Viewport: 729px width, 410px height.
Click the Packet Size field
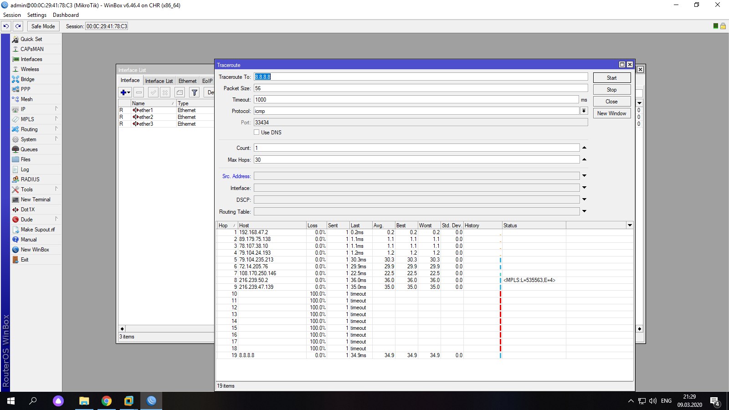point(421,88)
